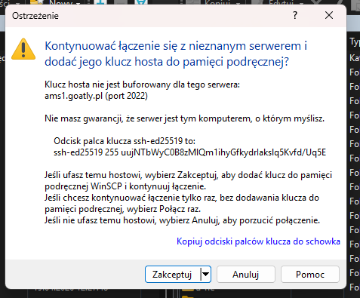Close the Ostrzeżenie dialog
360x298 pixels.
329,15
